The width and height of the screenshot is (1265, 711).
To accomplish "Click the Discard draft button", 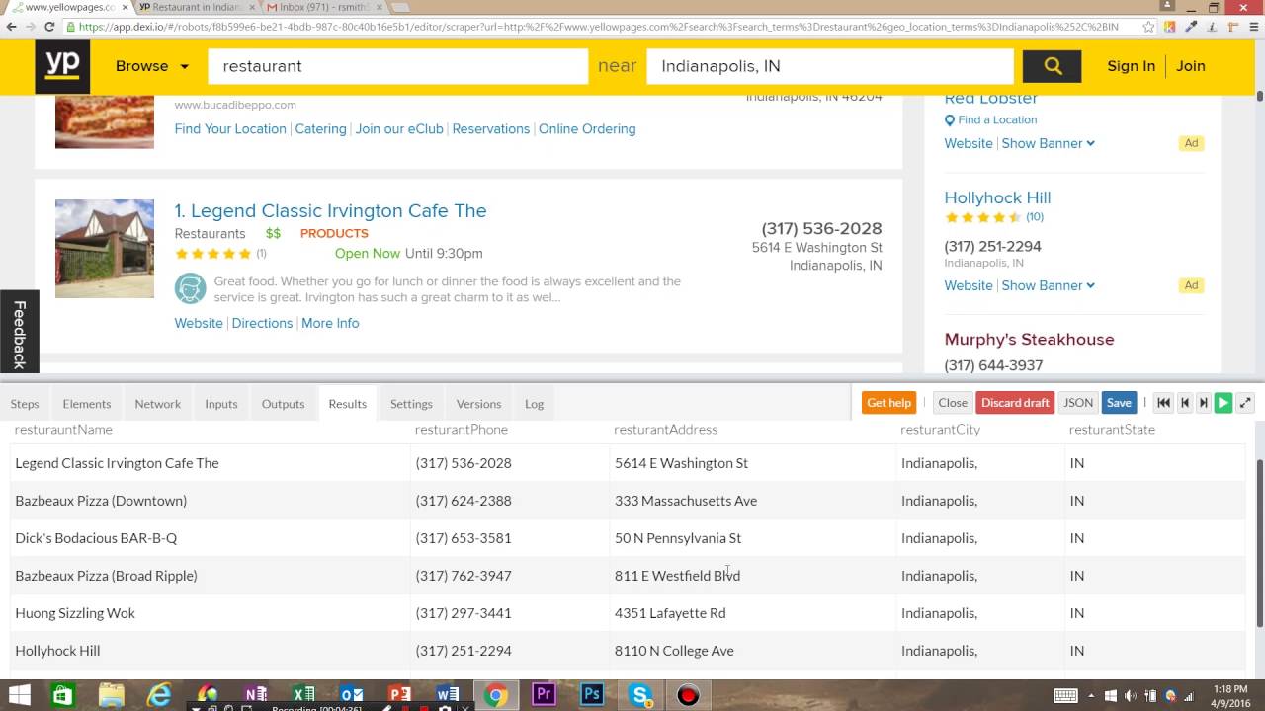I will (x=1015, y=402).
